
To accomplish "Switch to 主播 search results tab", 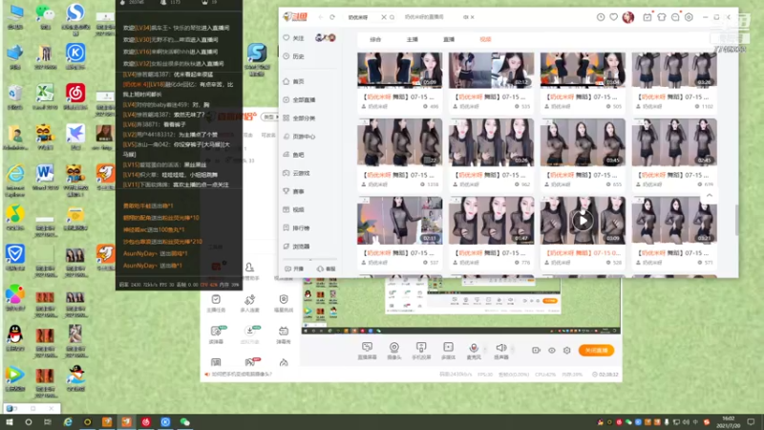I will (x=413, y=39).
